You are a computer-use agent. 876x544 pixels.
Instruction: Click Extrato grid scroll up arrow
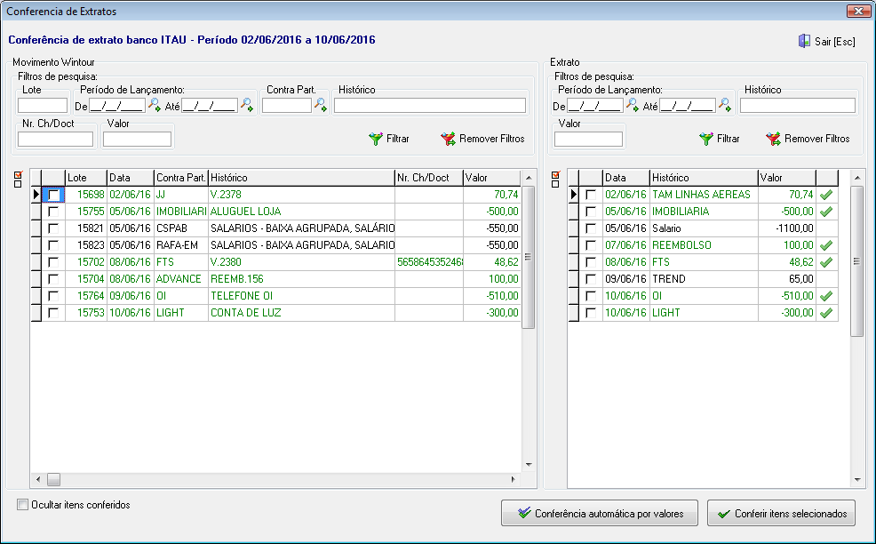click(x=857, y=178)
